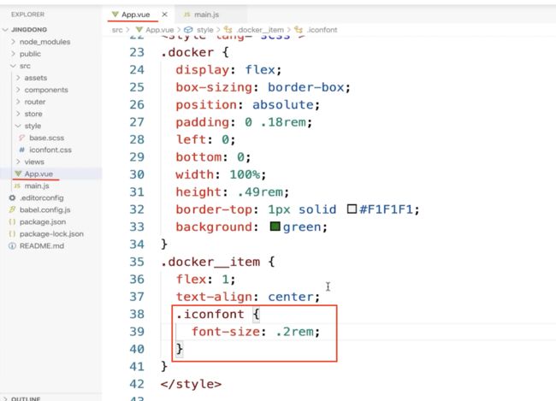556x401 pixels.
Task: Select App.vue in the file tree
Action: (x=38, y=174)
